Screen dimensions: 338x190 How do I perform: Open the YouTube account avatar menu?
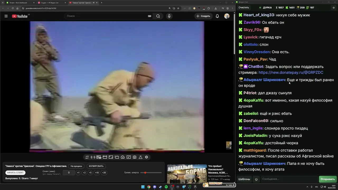227,16
